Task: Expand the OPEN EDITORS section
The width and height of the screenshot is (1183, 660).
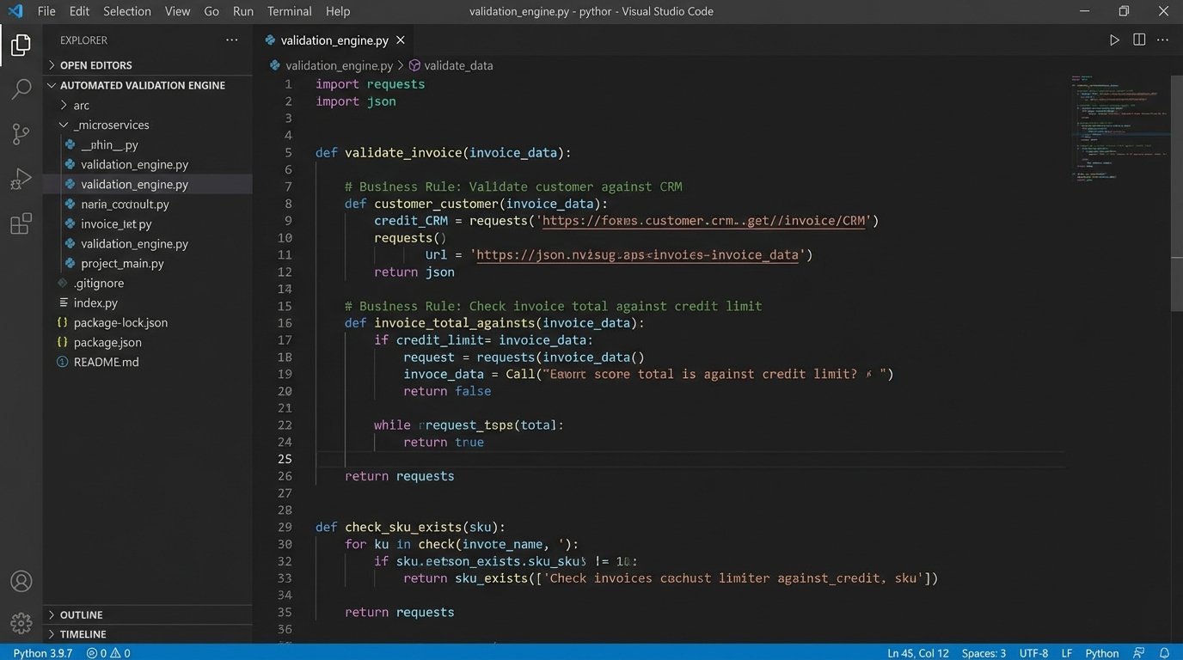Action: pyautogui.click(x=95, y=65)
